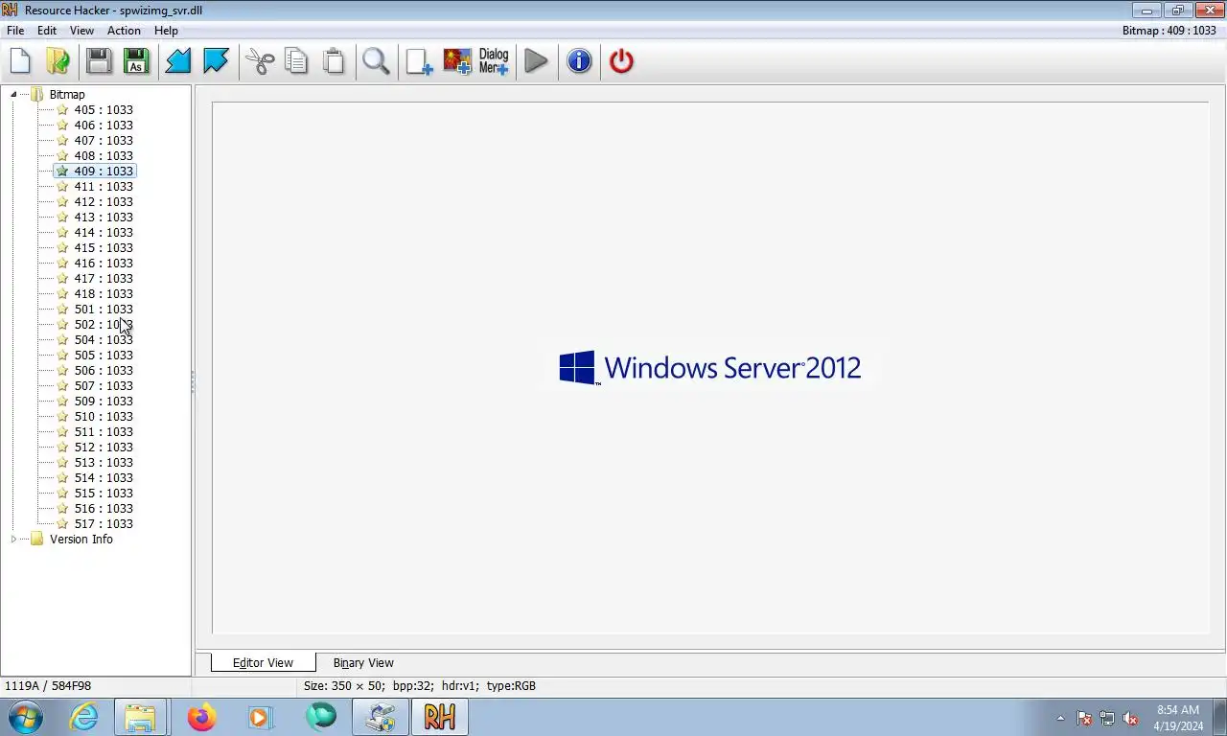The height and width of the screenshot is (736, 1227).
Task: Select bitmap resource 415 : 1033
Action: (104, 247)
